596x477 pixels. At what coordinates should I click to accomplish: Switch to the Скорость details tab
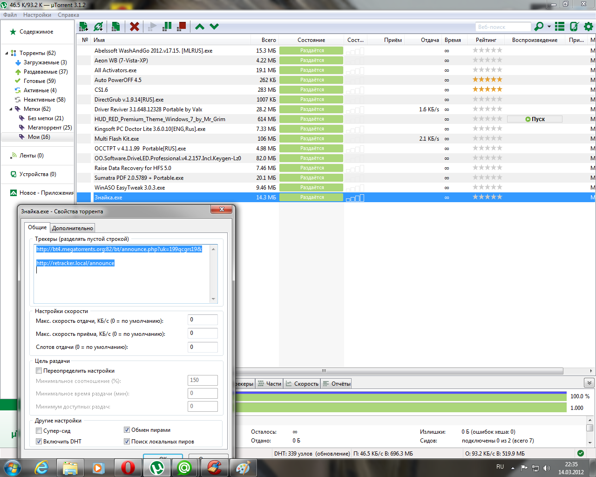[x=302, y=384]
